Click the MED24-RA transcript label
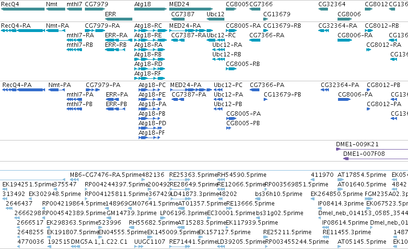Screen dimensions: 408x249 pyautogui.click(x=185, y=26)
